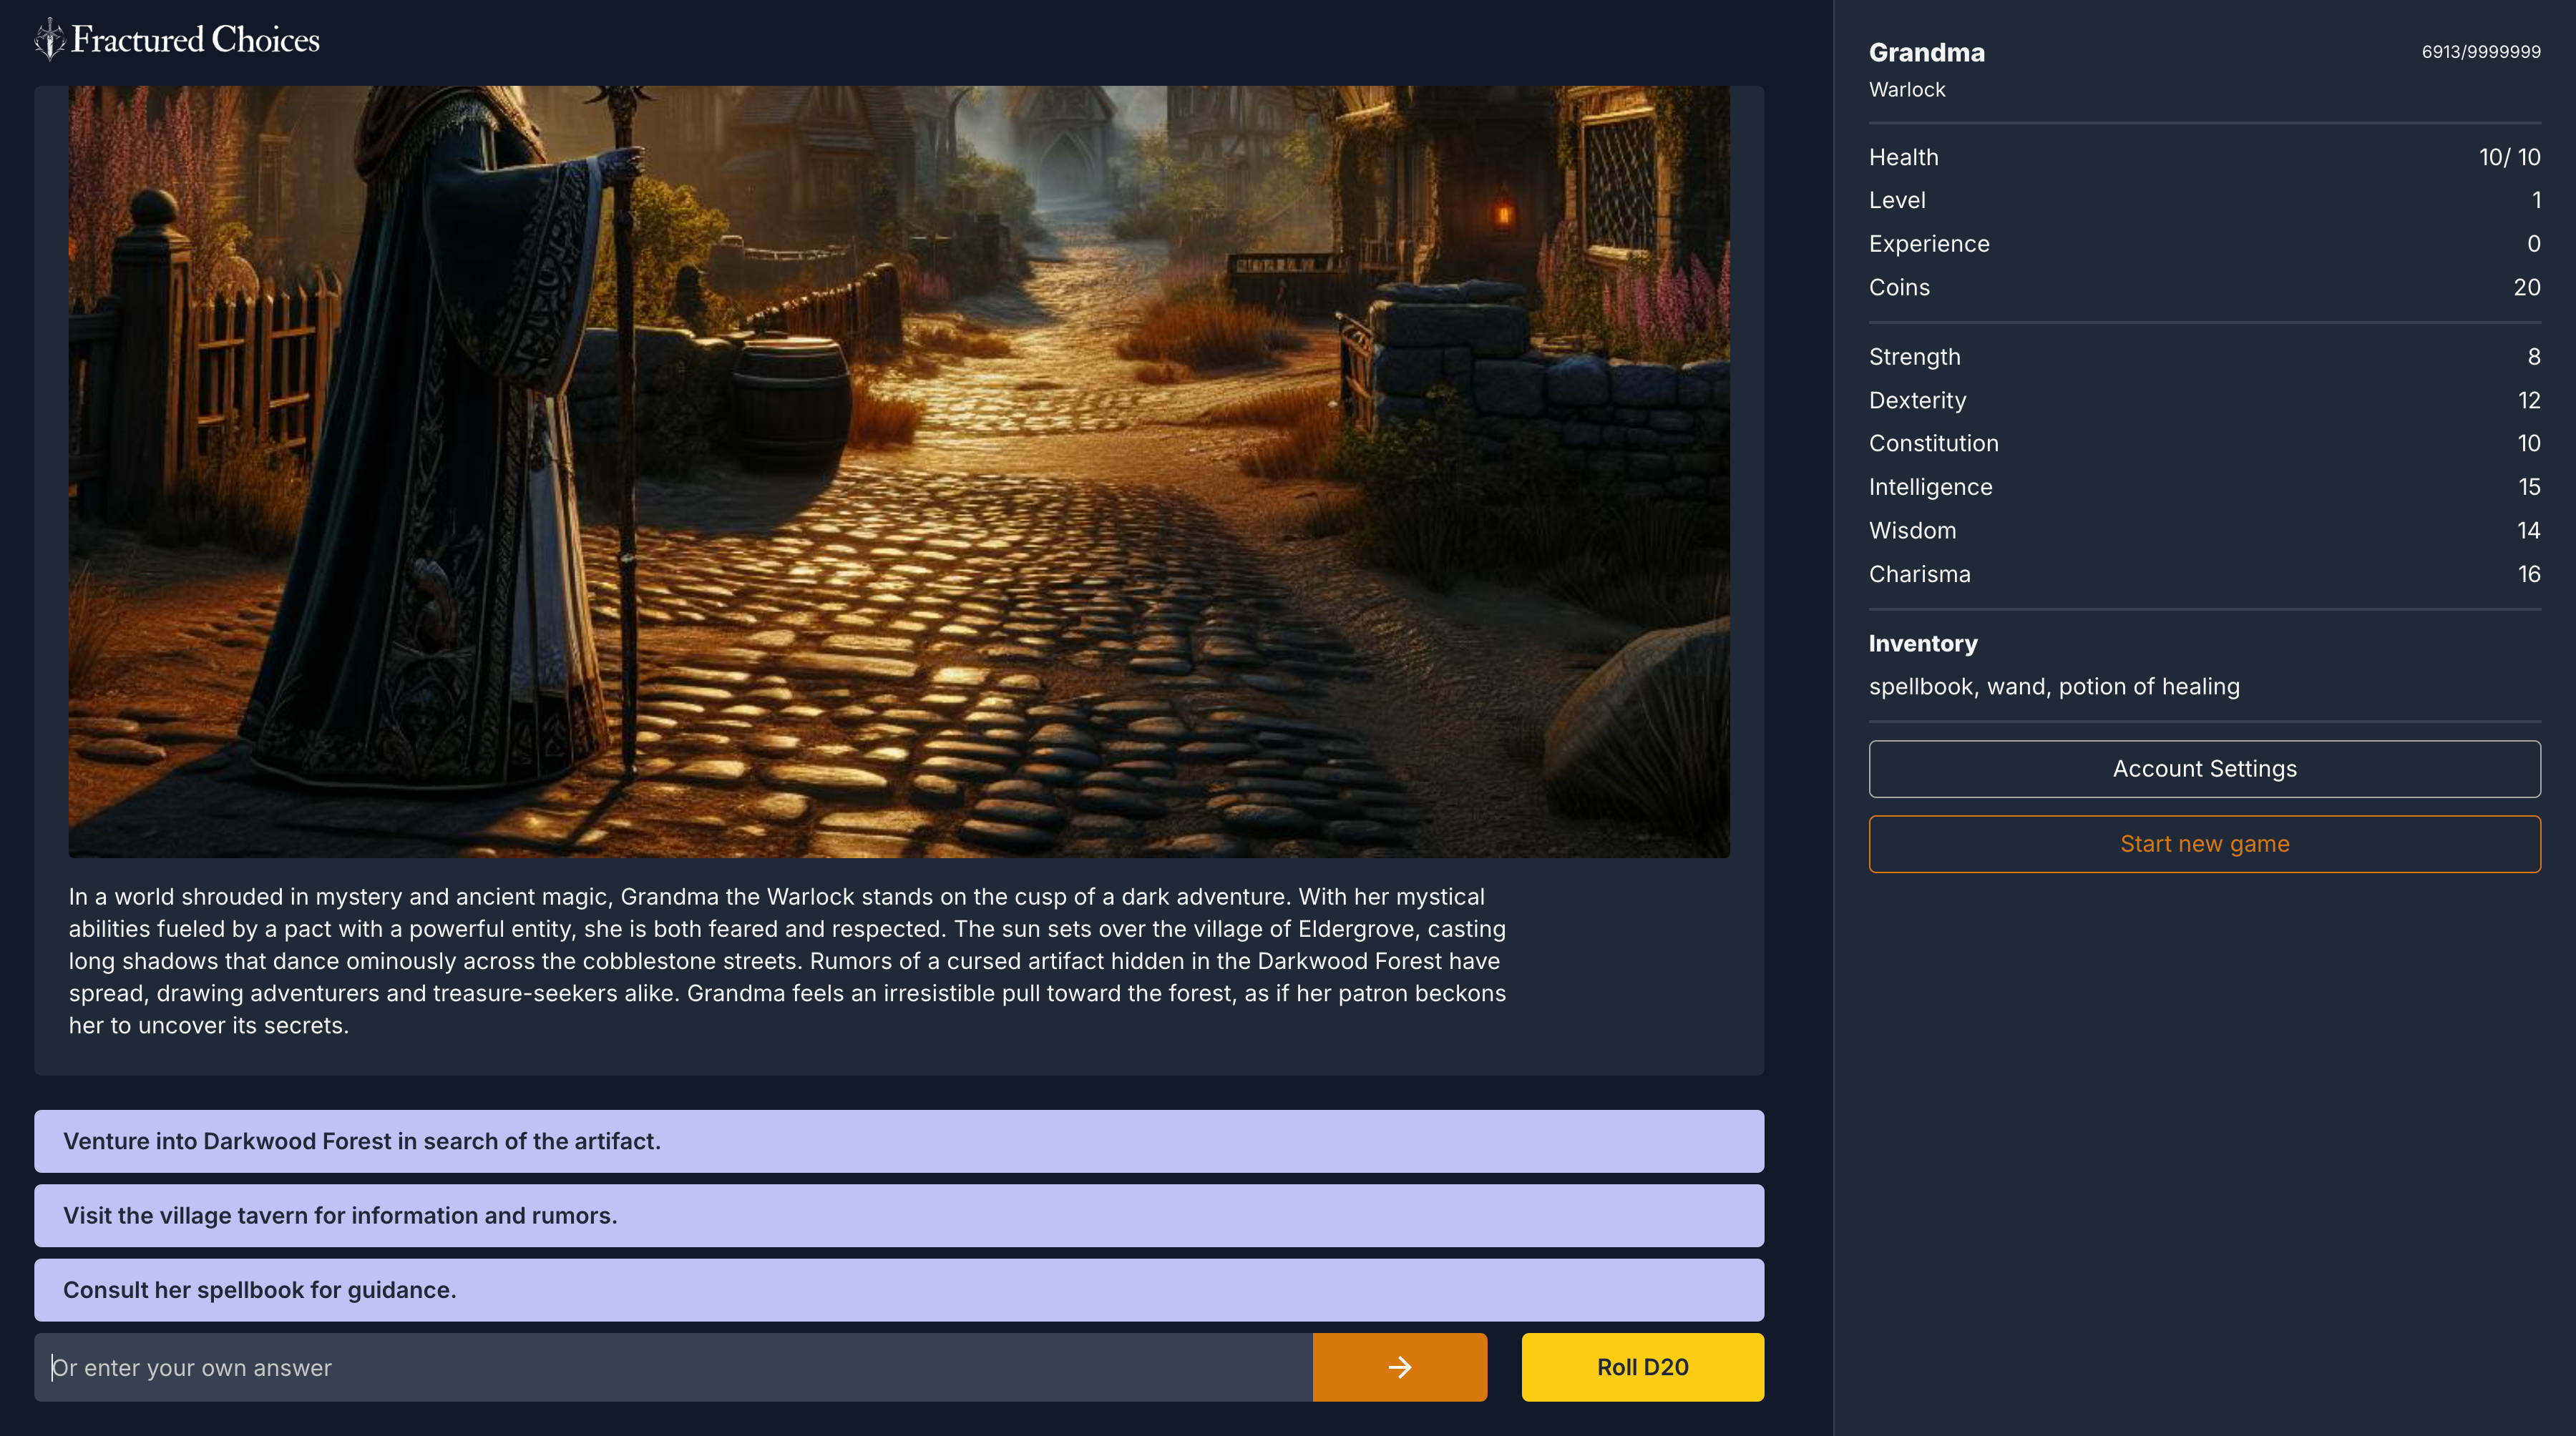Click the Warlock class label
2576x1436 pixels.
point(1906,90)
